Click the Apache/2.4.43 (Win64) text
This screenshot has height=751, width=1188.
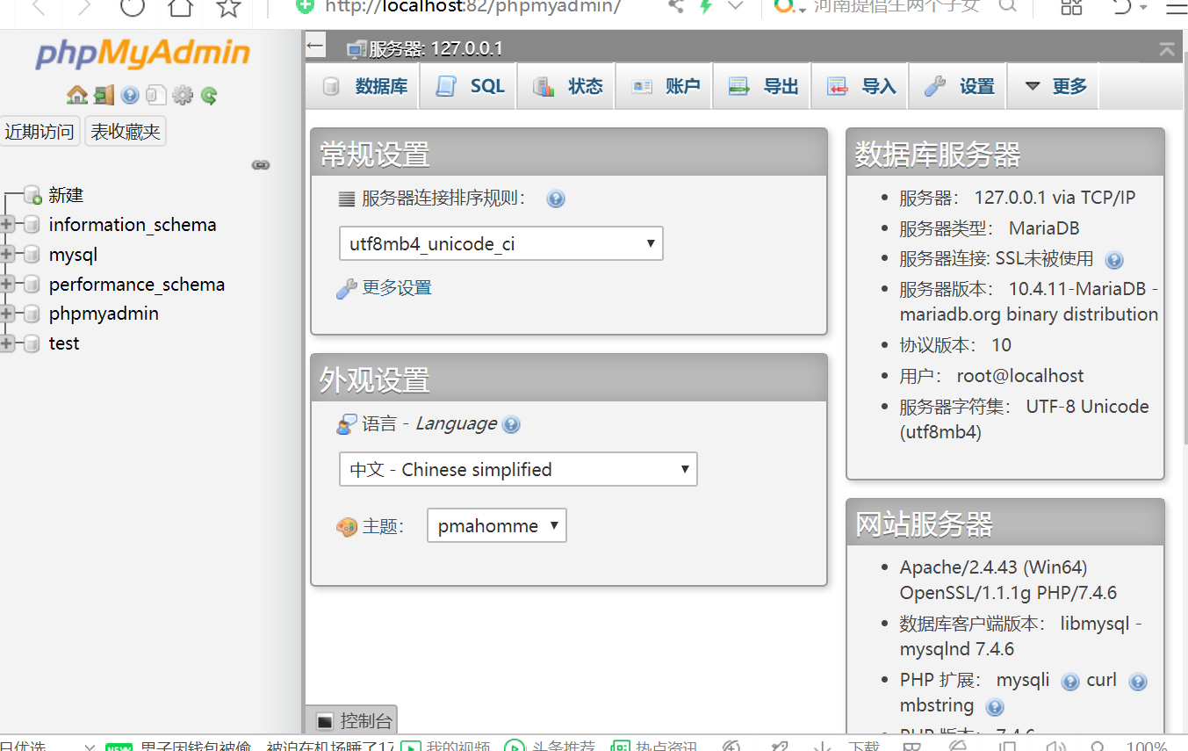tap(993, 567)
